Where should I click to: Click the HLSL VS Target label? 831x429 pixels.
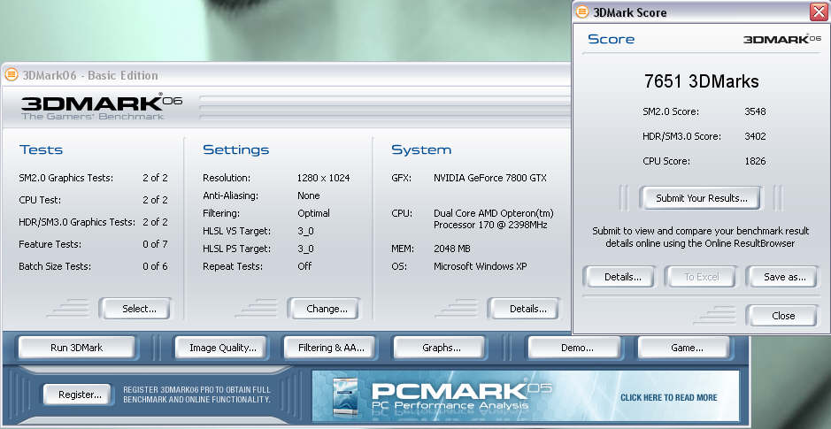click(x=236, y=231)
